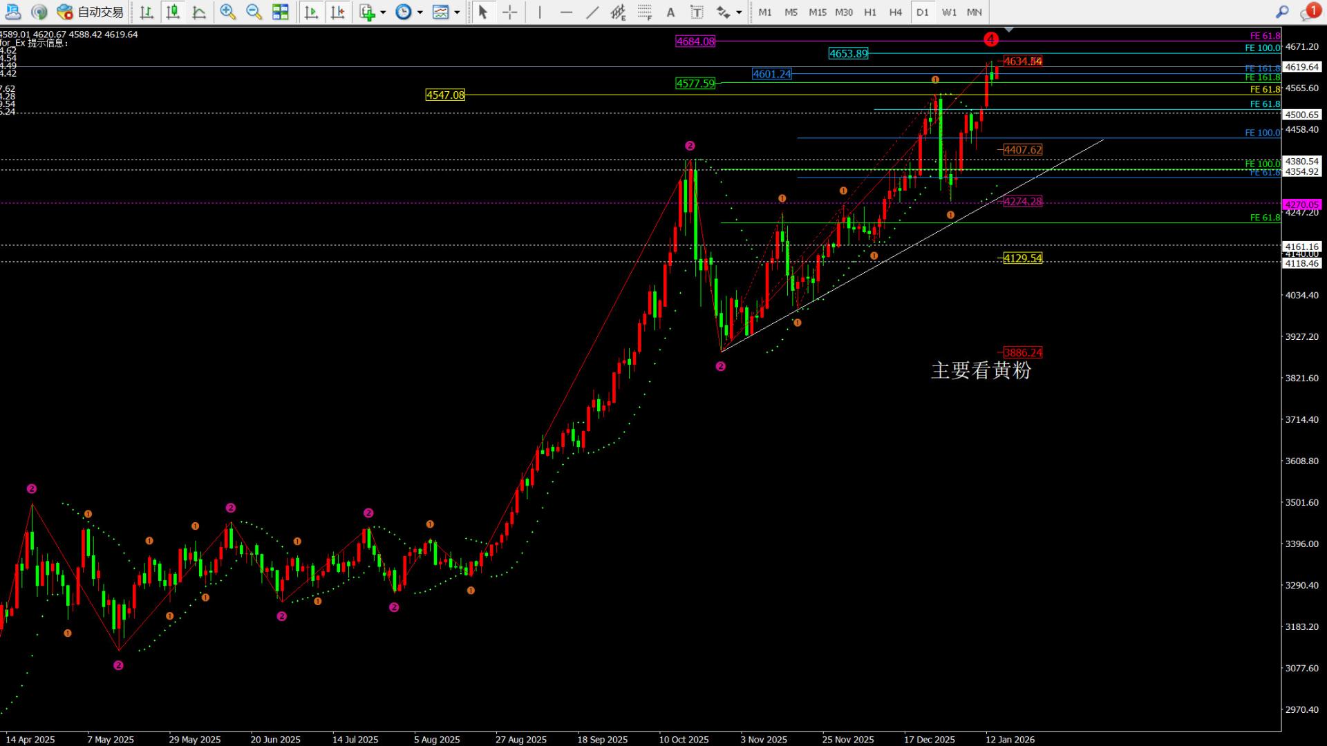Viewport: 1327px width, 746px height.
Task: Select the trendline drawing tool
Action: [592, 12]
